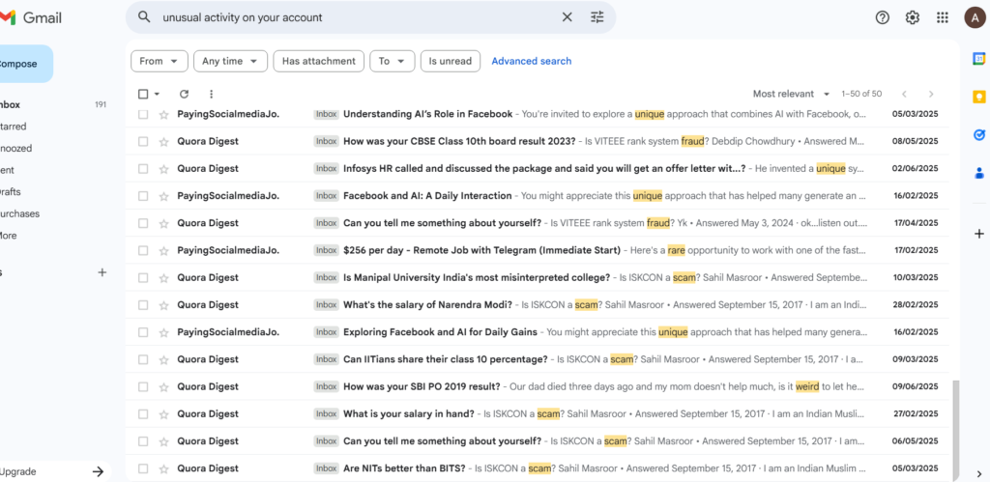Star the CBSE Class 10th board result email
The height and width of the screenshot is (482, 990).
pos(164,141)
